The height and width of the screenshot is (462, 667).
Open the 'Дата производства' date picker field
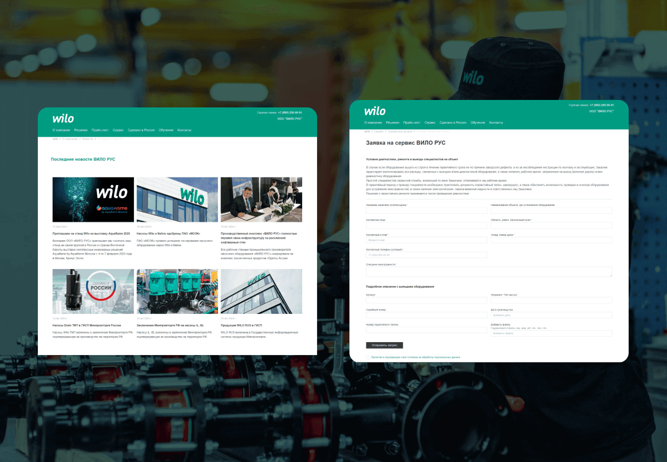pos(552,315)
